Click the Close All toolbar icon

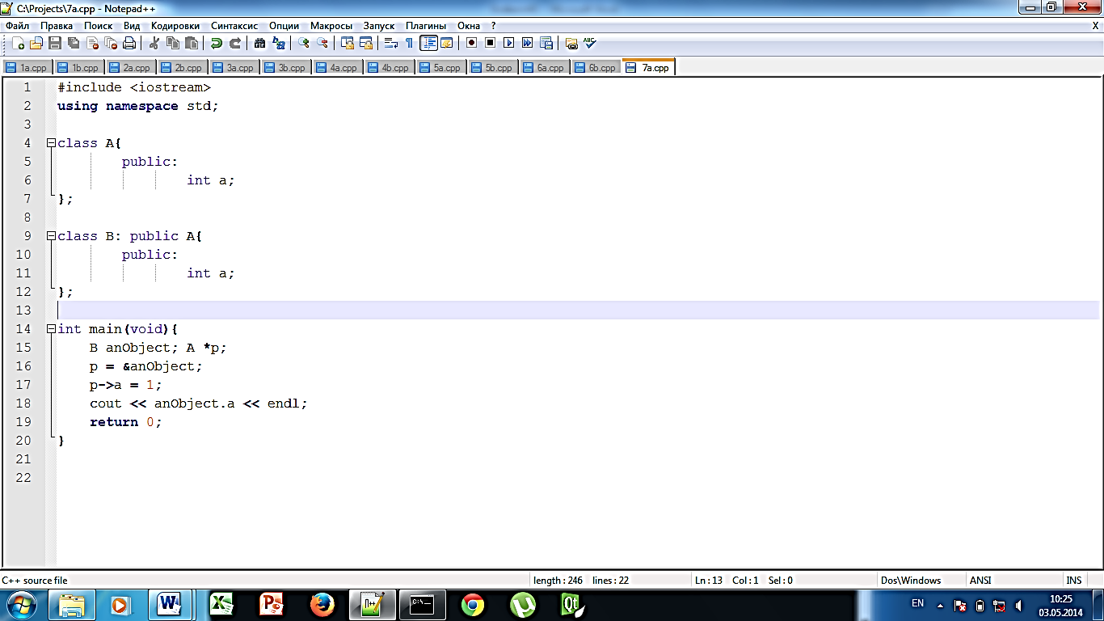click(111, 44)
